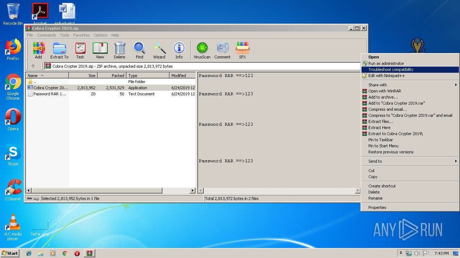
Task: Click the Find magnifier icon
Action: click(x=139, y=50)
